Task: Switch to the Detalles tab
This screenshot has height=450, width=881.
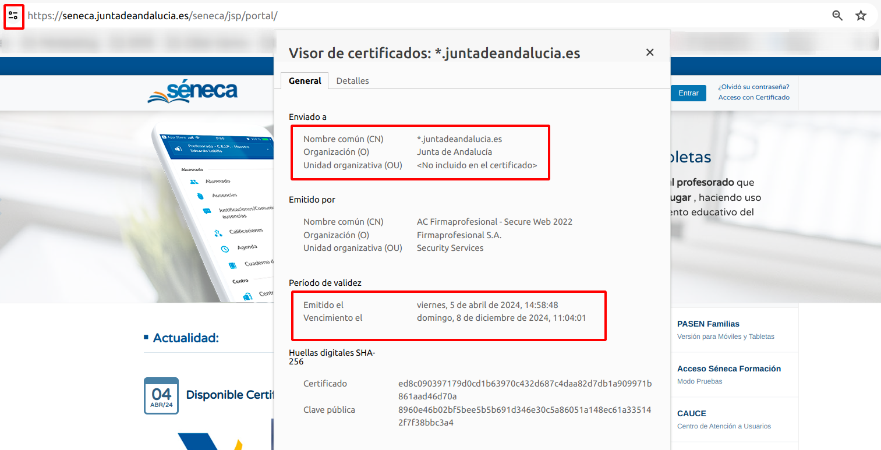Action: 352,81
